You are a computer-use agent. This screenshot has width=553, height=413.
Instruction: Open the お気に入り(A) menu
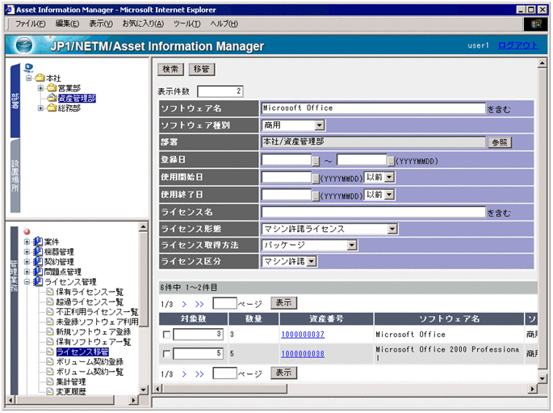point(143,23)
